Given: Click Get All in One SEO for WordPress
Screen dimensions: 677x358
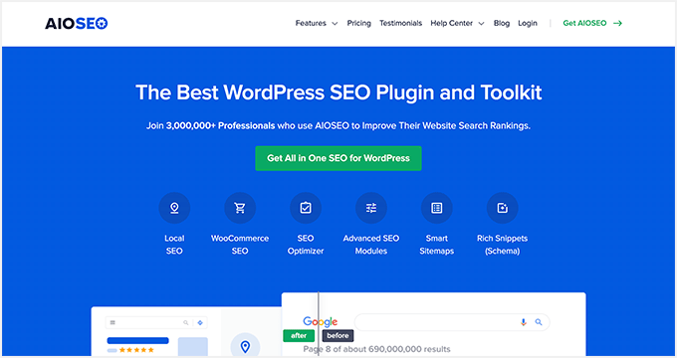Looking at the screenshot, I should tap(338, 158).
